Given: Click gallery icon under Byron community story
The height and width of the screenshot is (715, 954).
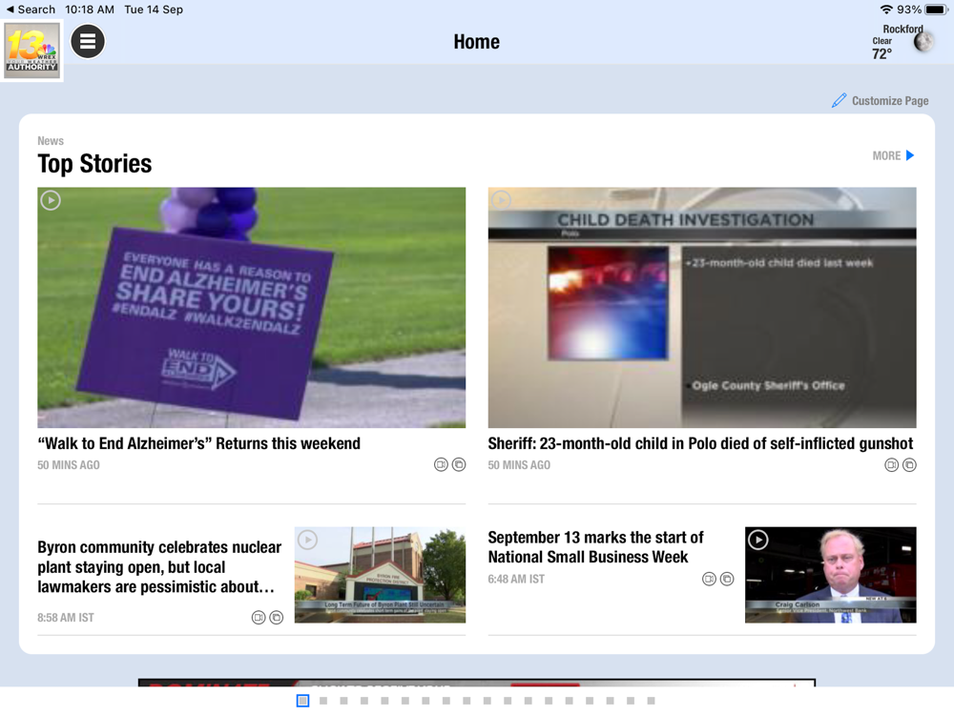Looking at the screenshot, I should (277, 618).
